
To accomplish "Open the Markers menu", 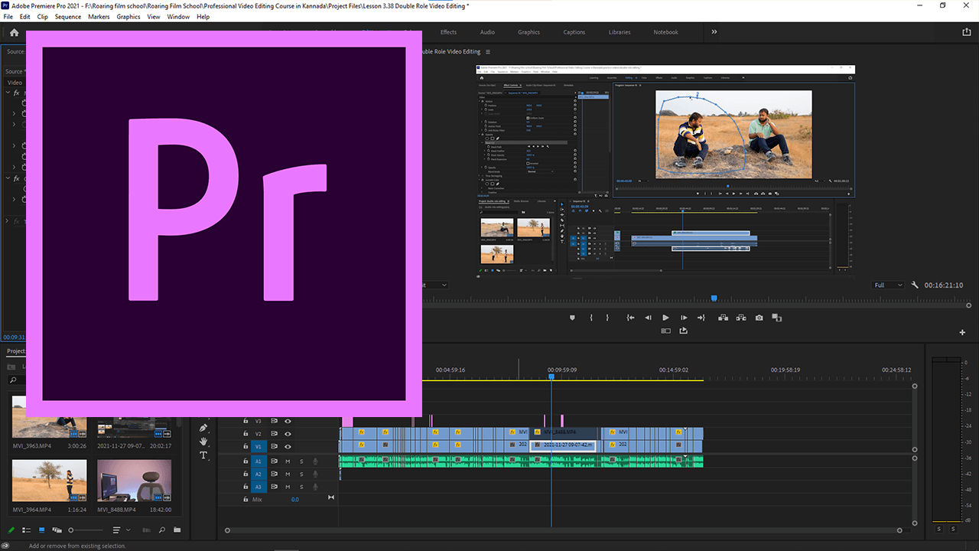I will coord(99,16).
